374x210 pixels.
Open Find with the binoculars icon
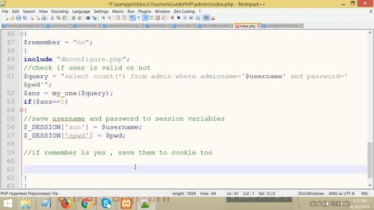point(88,18)
